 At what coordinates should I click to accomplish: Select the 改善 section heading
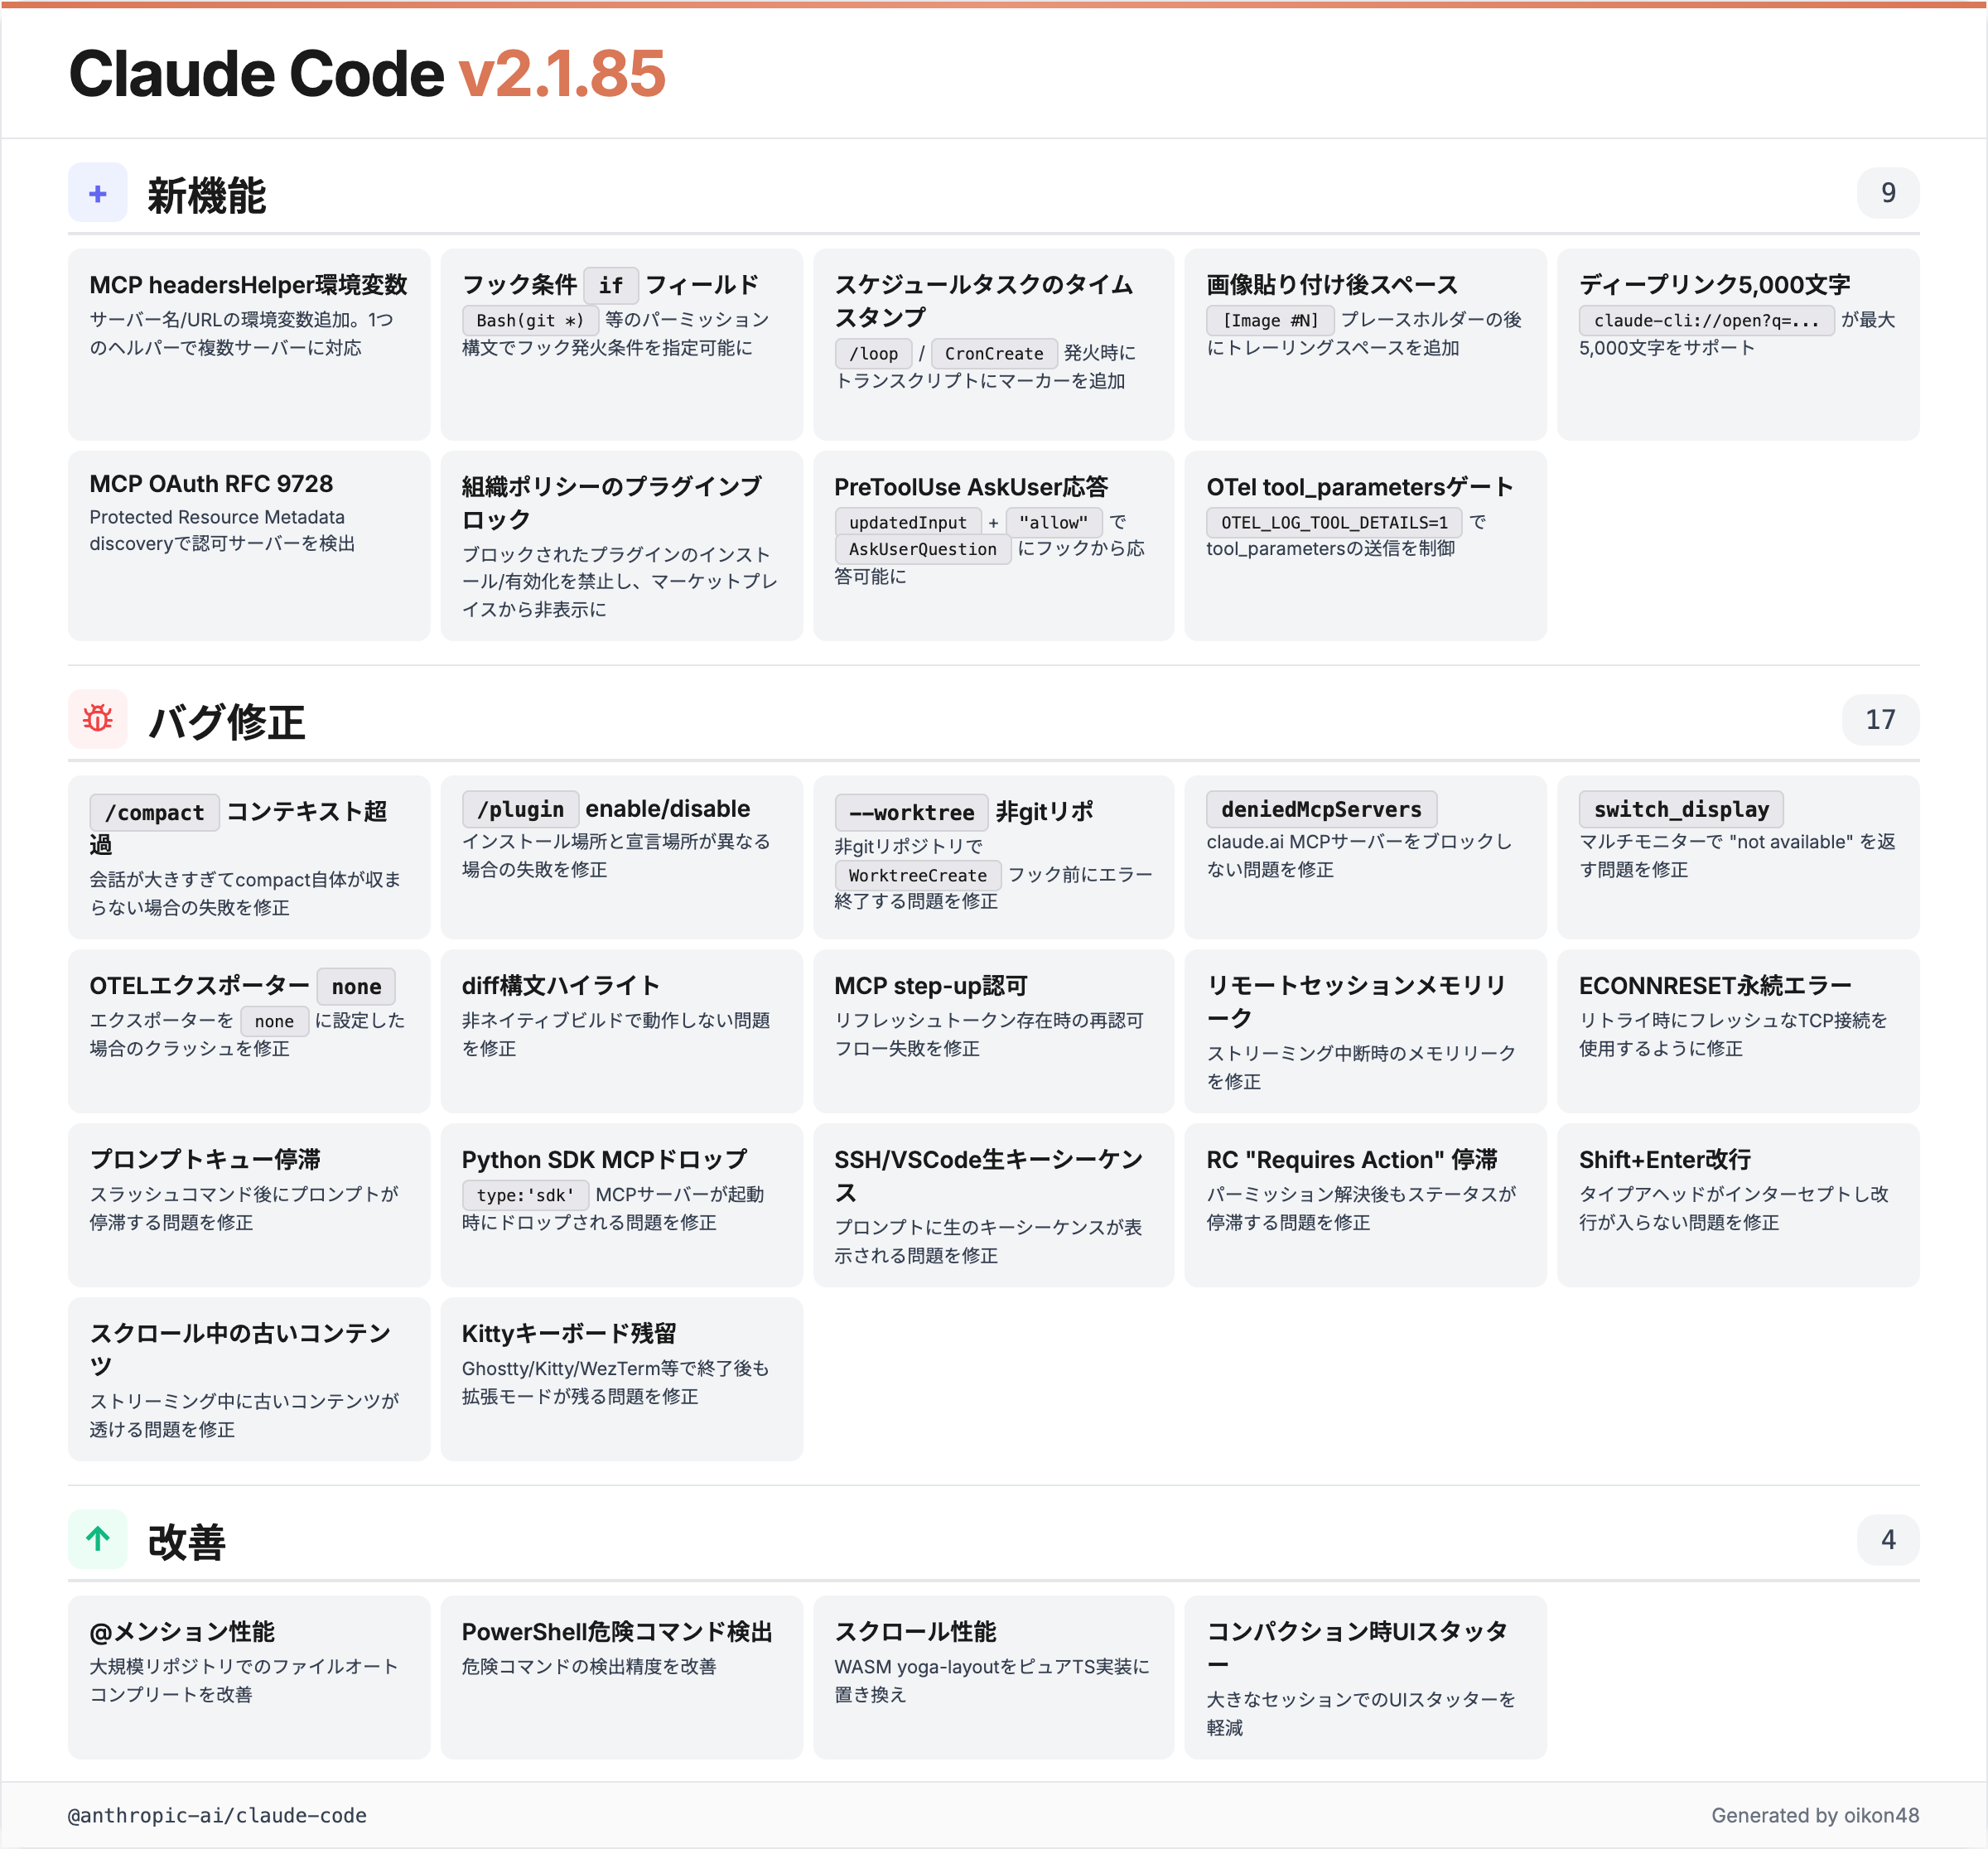coord(187,1541)
